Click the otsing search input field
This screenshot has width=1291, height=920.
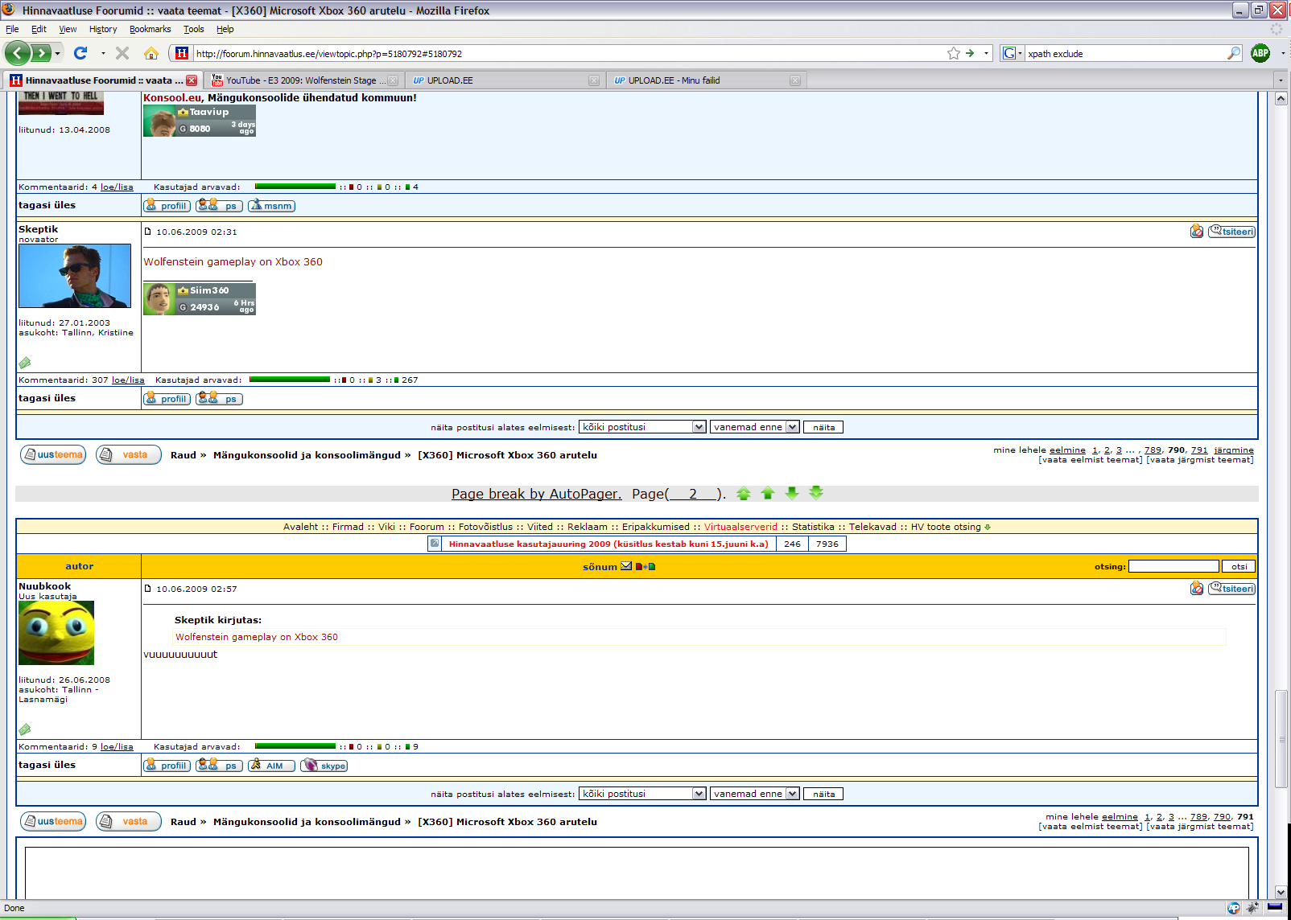click(1173, 566)
